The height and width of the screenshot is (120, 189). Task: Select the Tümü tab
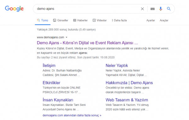[43, 20]
